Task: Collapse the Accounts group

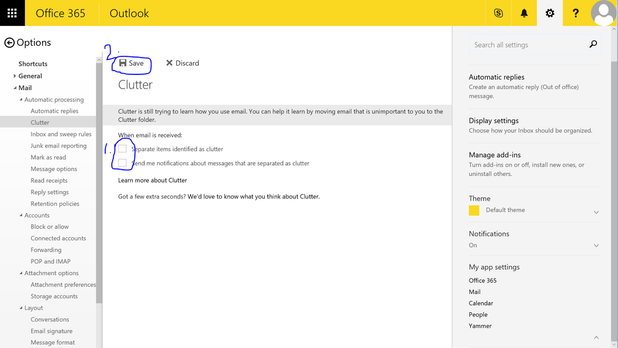Action: click(x=21, y=215)
